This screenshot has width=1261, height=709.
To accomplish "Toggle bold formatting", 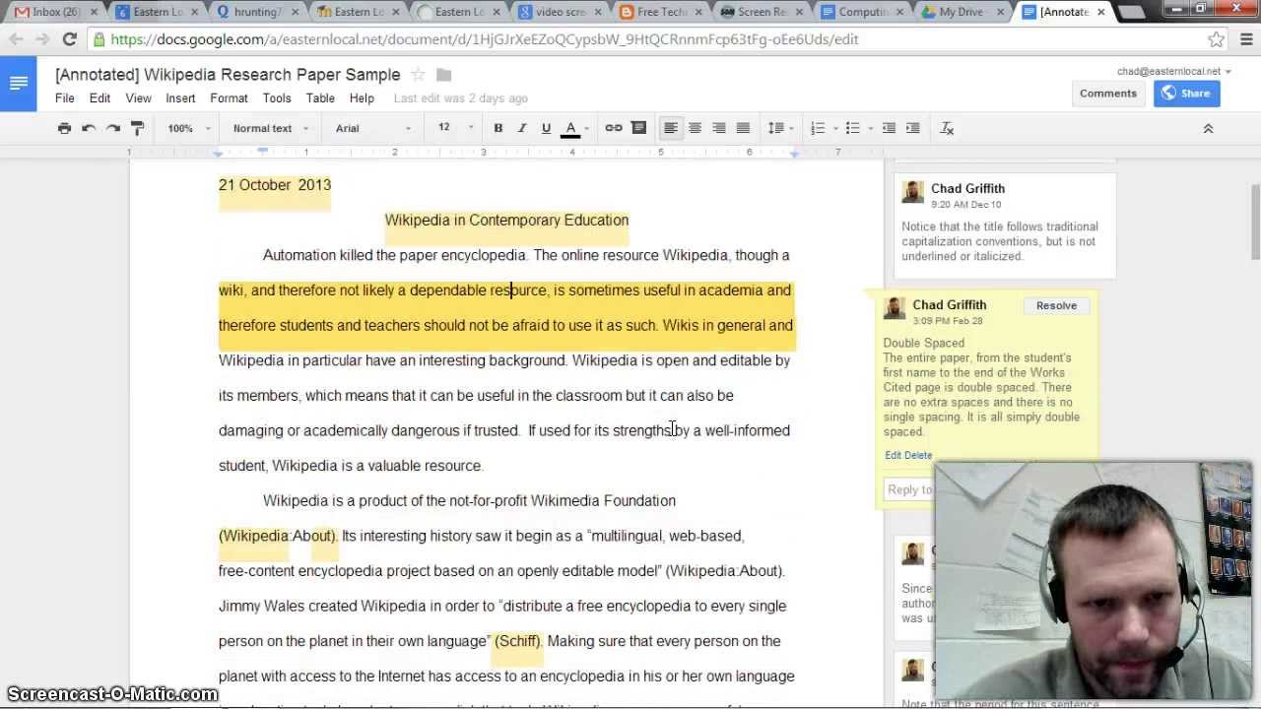I will click(x=498, y=128).
